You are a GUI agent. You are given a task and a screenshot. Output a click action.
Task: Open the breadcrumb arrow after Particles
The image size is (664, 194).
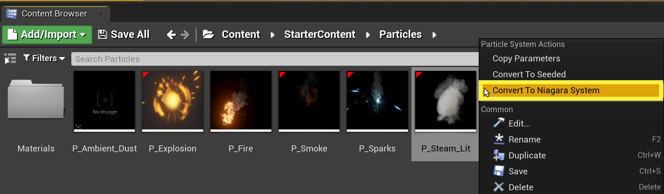pyautogui.click(x=434, y=35)
